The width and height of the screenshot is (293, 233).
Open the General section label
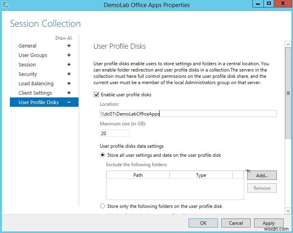pyautogui.click(x=27, y=46)
